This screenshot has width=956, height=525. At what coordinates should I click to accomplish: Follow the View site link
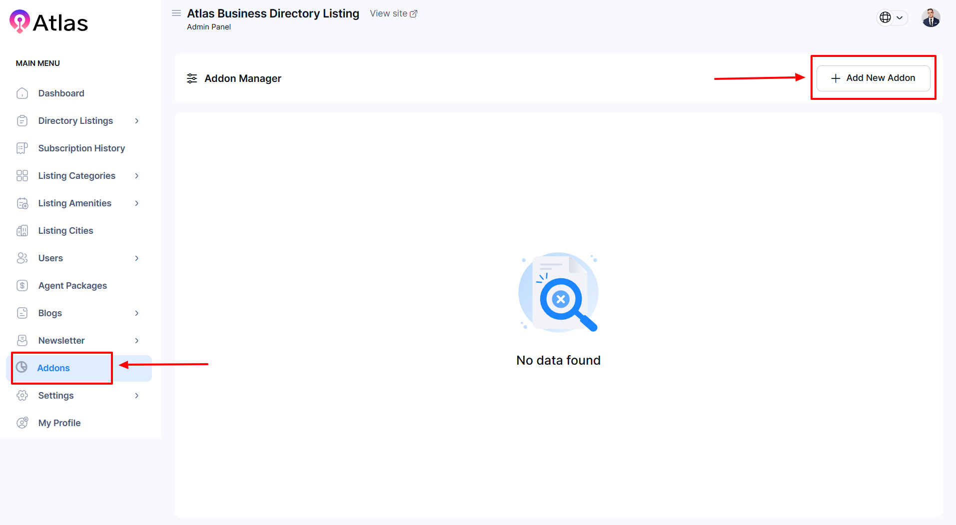point(393,13)
